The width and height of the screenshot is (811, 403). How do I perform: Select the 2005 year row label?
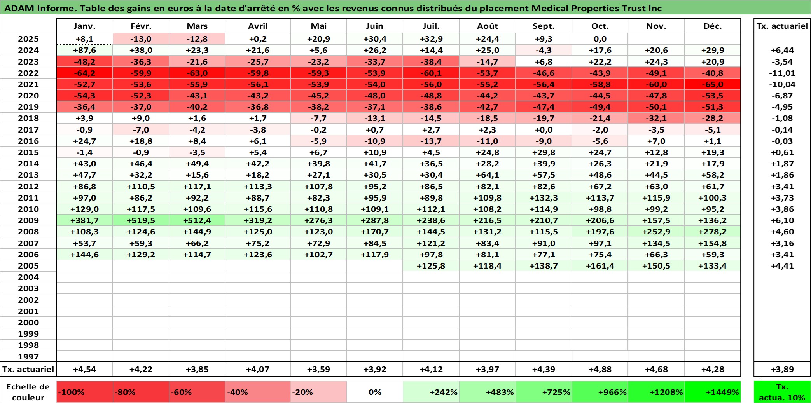coord(28,266)
